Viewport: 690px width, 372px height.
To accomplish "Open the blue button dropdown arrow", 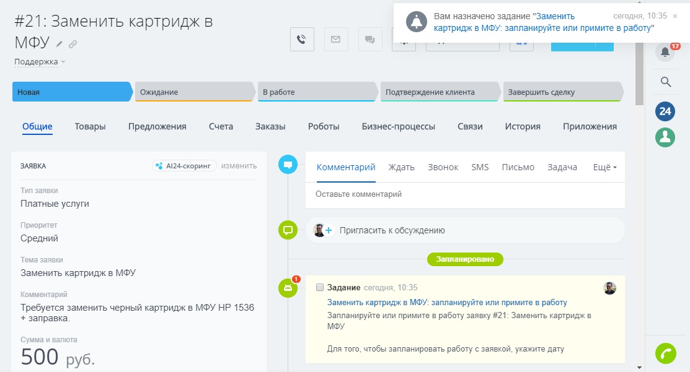I will [x=604, y=46].
